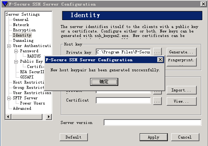The height and width of the screenshot is (146, 208).
Task: Close the keypair success dialog
Action: [x=160, y=60]
